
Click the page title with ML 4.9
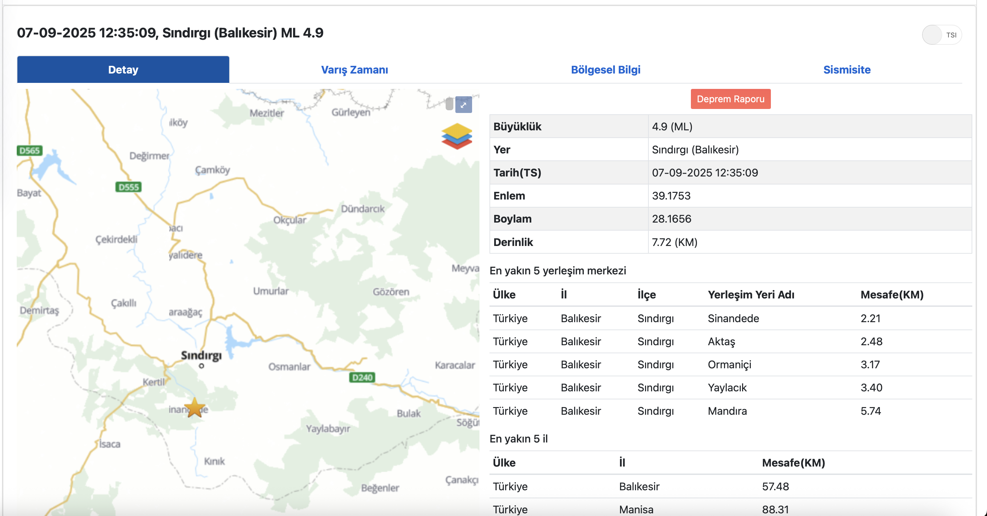[x=170, y=33]
